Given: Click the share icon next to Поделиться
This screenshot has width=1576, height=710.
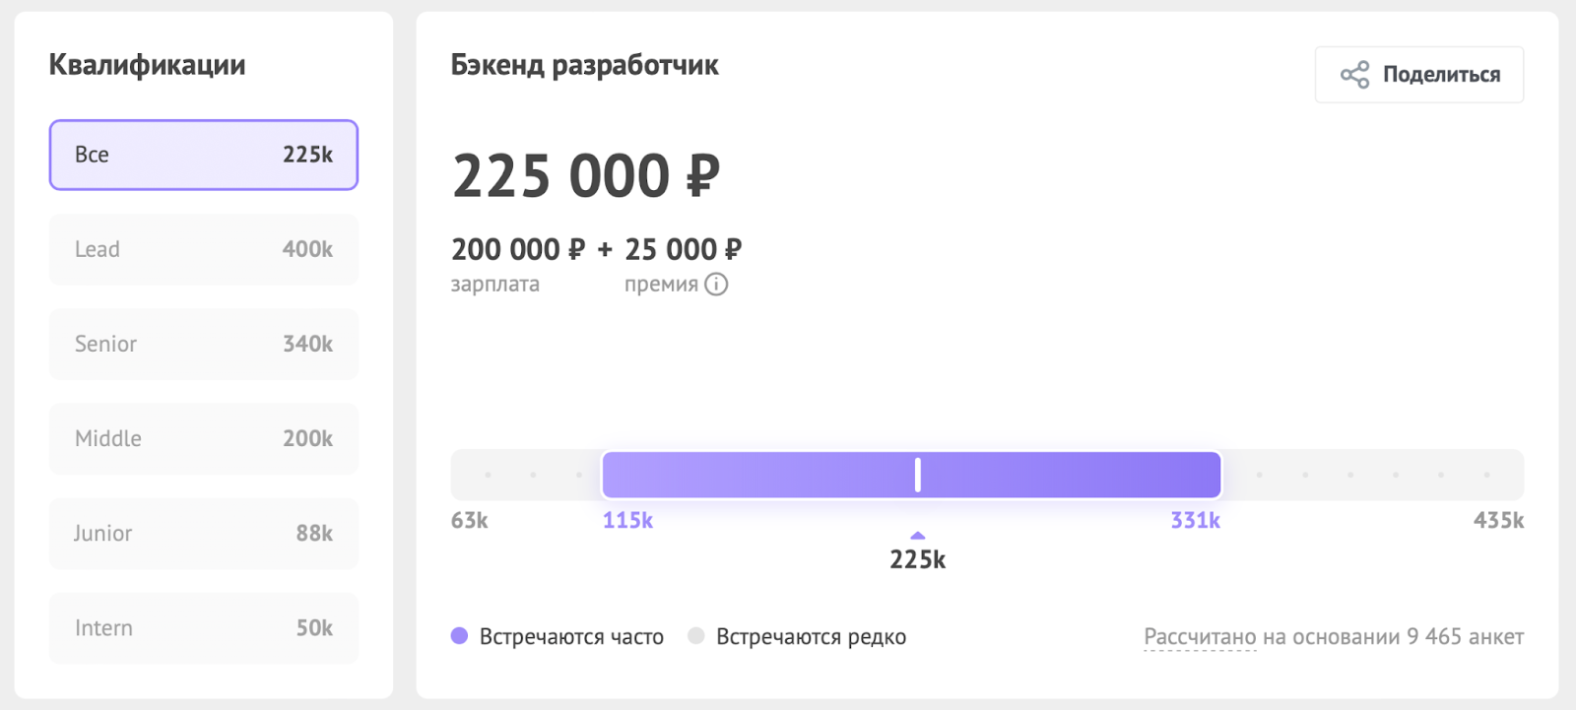Looking at the screenshot, I should click(x=1354, y=74).
